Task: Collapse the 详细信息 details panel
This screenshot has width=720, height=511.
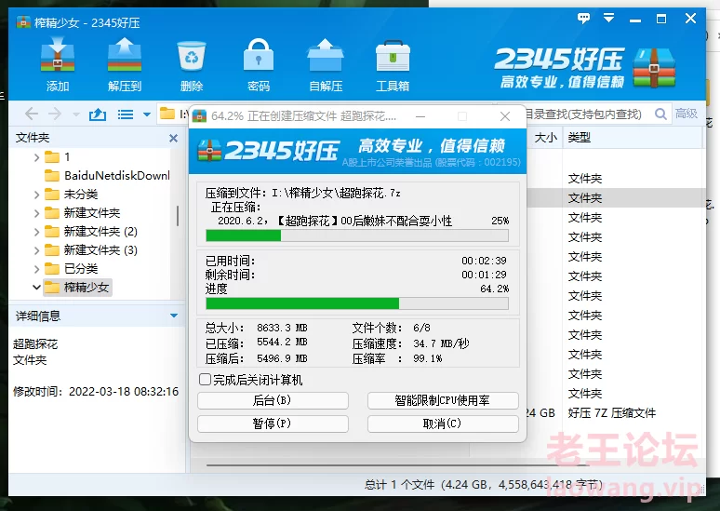Action: (174, 316)
